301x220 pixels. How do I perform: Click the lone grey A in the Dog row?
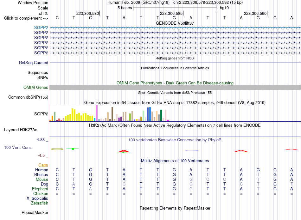pyautogui.click(x=74, y=184)
